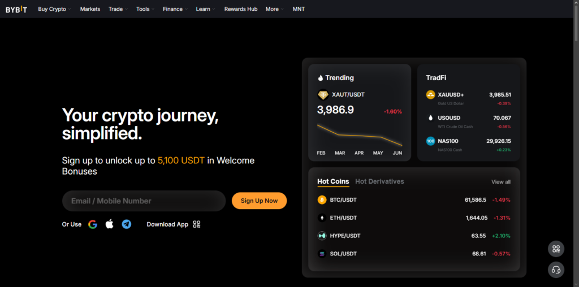579x287 pixels.
Task: Click View all in Hot Coins
Action: tap(501, 182)
